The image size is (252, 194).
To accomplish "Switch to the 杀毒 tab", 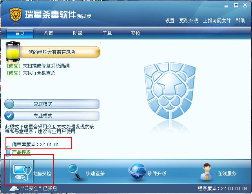I will [x=48, y=33].
